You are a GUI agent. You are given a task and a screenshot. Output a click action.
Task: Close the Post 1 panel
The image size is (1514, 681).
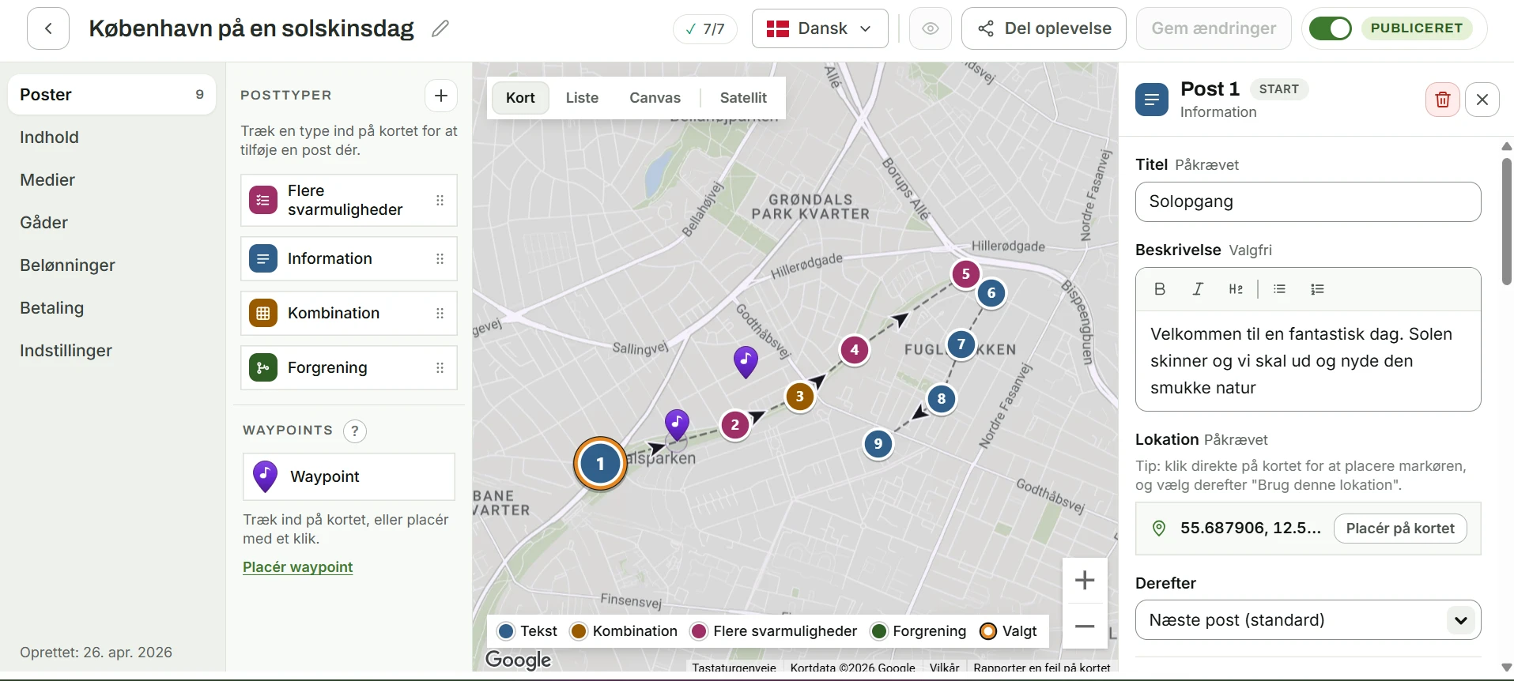tap(1482, 100)
